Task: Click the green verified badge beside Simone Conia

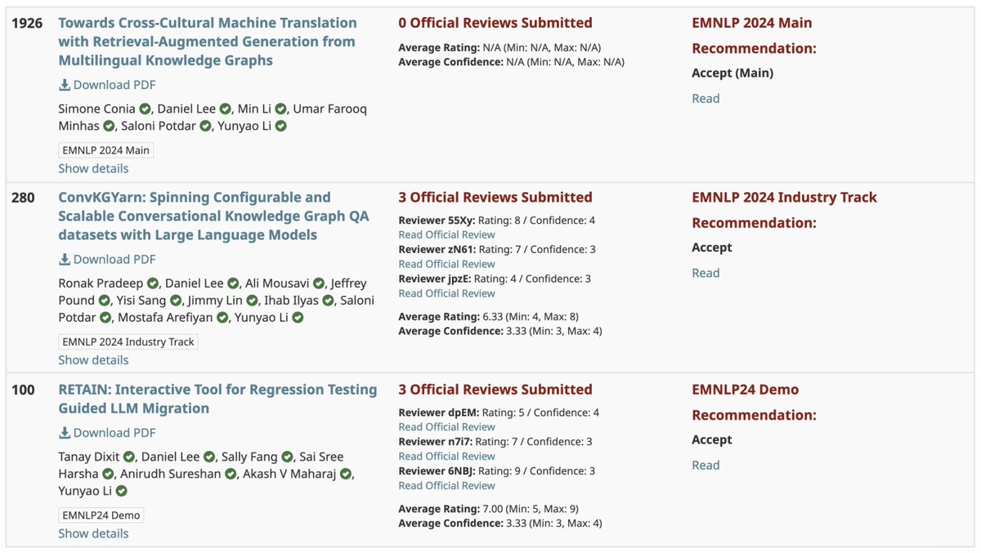Action: click(x=145, y=109)
